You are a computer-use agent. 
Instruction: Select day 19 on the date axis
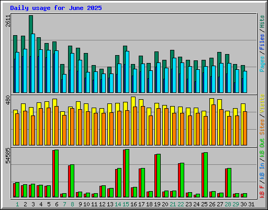tap(157, 204)
